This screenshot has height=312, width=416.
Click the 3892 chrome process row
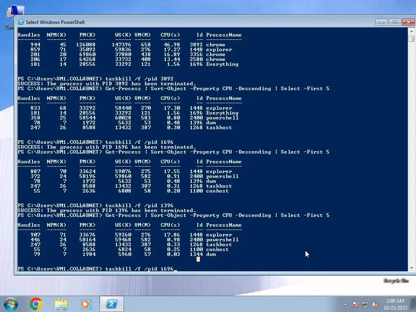[x=128, y=45]
